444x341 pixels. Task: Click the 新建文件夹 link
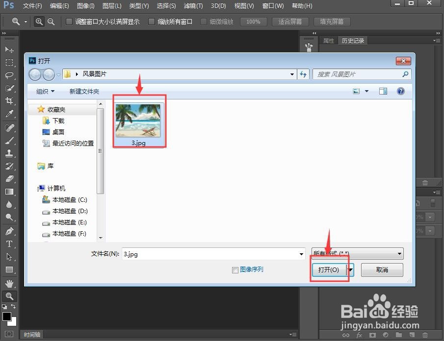84,91
